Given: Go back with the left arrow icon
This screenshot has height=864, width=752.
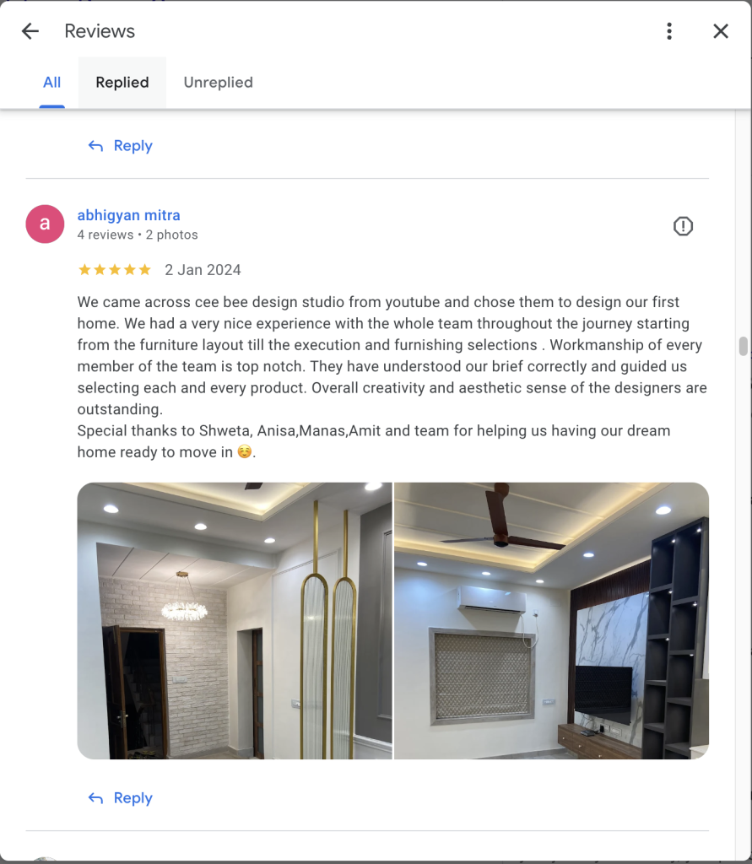Looking at the screenshot, I should click(30, 31).
